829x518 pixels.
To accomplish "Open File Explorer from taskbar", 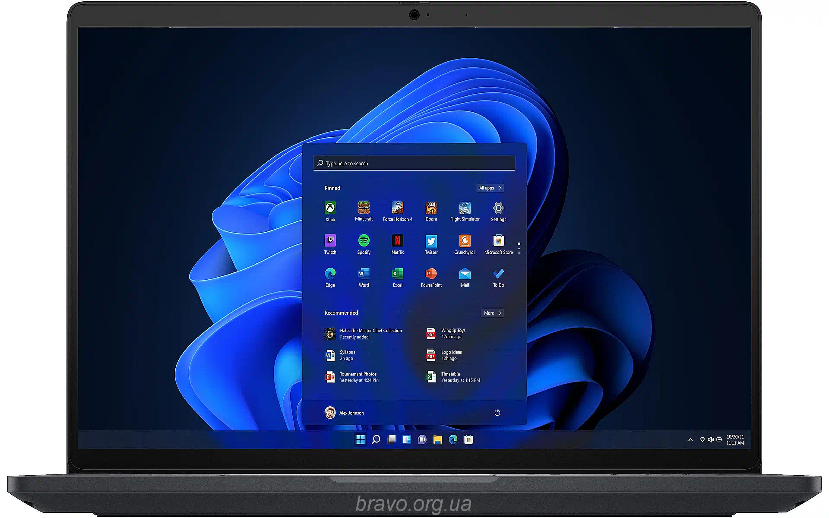I will (437, 439).
